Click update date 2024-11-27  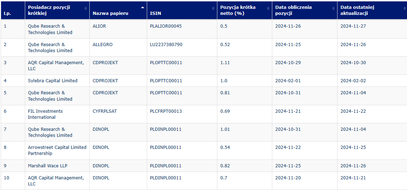(x=353, y=26)
